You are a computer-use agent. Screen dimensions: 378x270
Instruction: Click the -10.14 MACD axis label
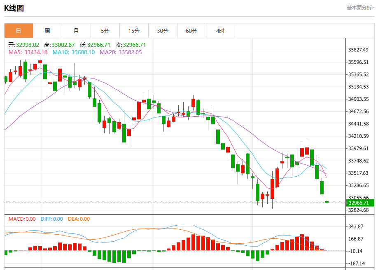[355, 251]
